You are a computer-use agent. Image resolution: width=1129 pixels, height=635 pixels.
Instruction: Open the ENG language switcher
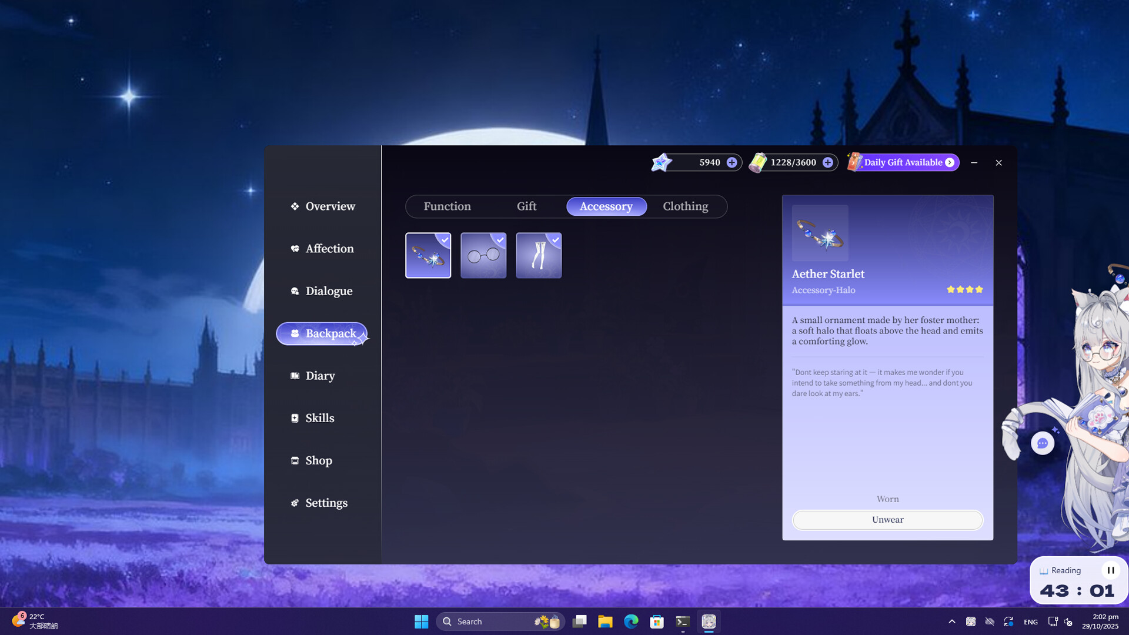[1030, 621]
